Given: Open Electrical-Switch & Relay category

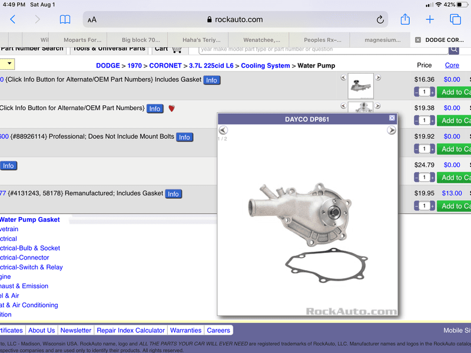Looking at the screenshot, I should [31, 267].
